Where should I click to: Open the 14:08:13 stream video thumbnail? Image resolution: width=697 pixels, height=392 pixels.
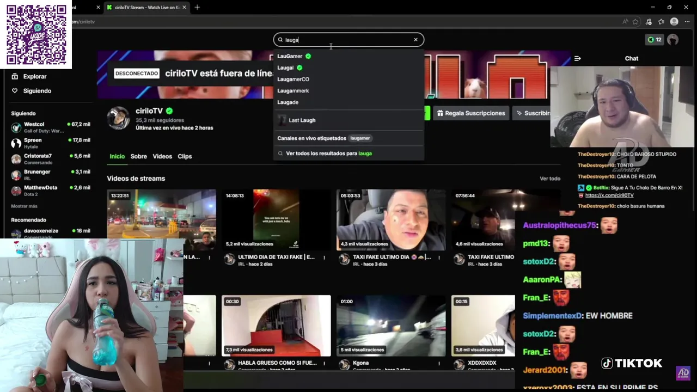point(276,220)
